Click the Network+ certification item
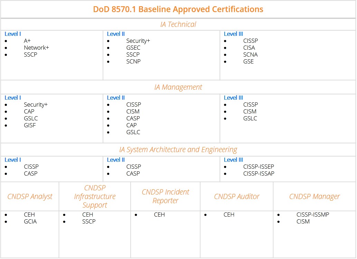The image size is (357, 259). click(x=36, y=48)
